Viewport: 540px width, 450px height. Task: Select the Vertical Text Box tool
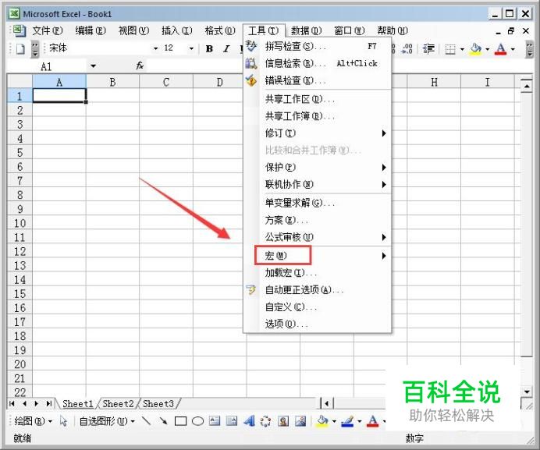pyautogui.click(x=232, y=421)
